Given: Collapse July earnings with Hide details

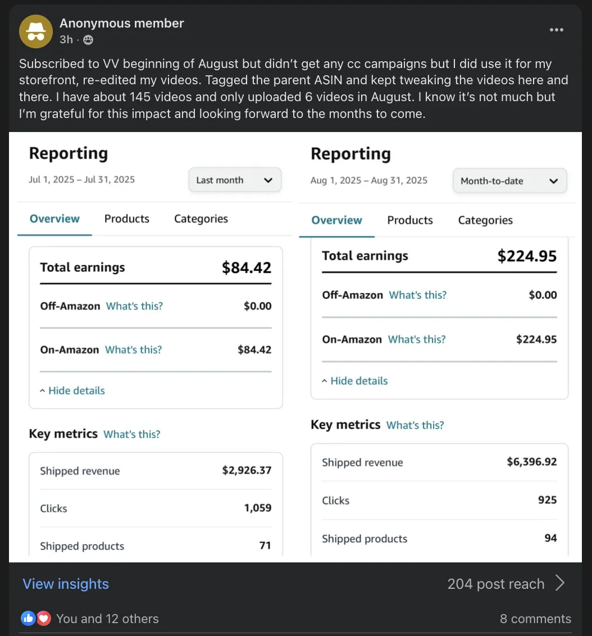Looking at the screenshot, I should (72, 390).
